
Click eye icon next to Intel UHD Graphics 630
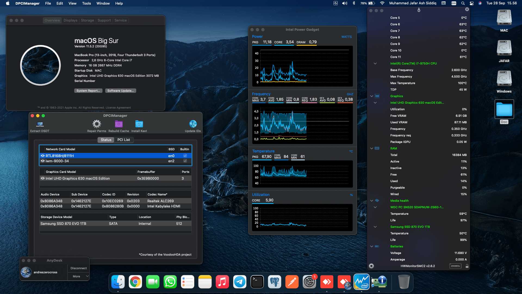pos(43,178)
